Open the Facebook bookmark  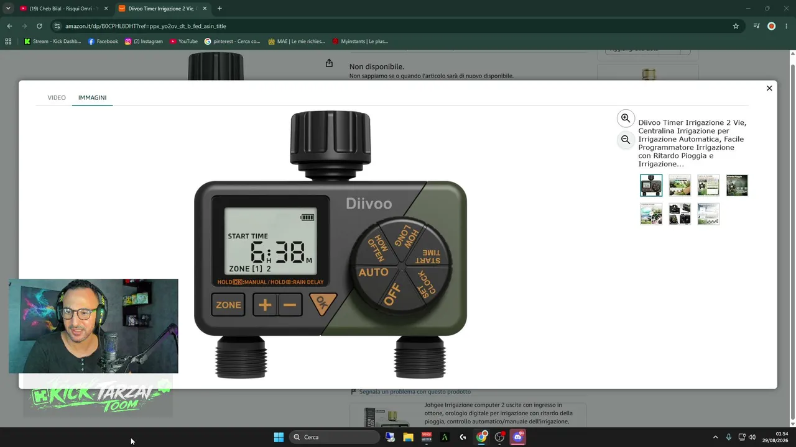pos(103,42)
